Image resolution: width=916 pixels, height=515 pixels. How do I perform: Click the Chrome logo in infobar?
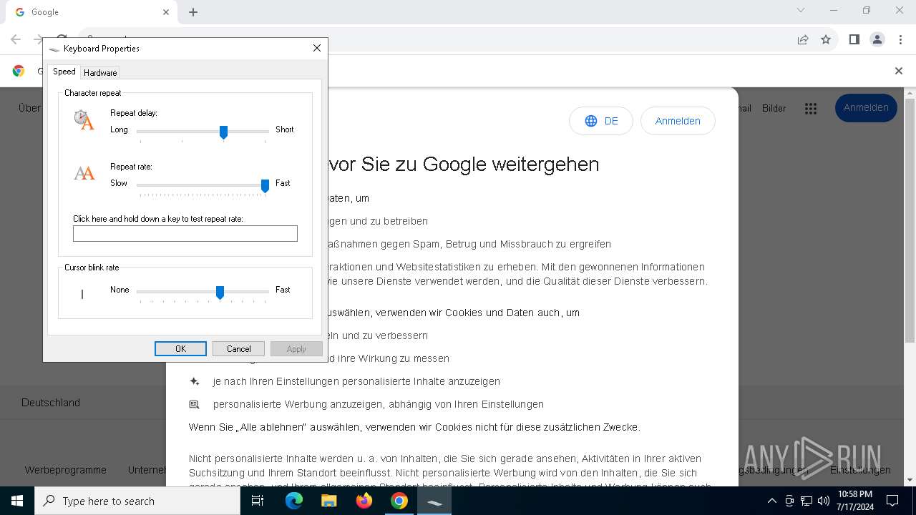click(x=19, y=71)
